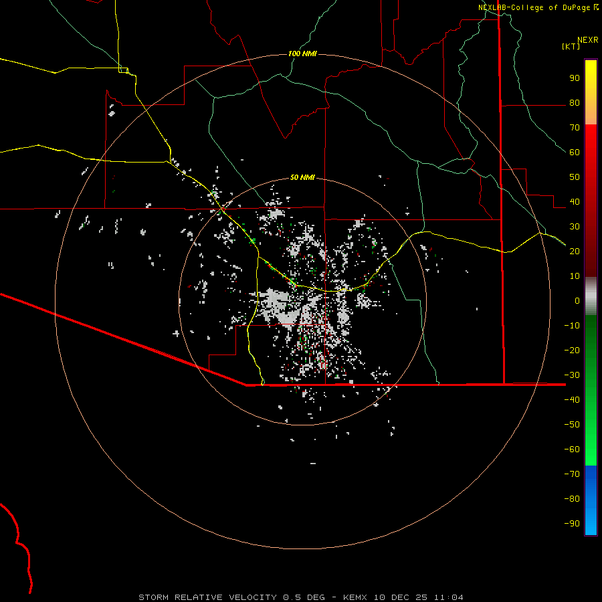Click the 100 NMI range ring label

click(302, 54)
